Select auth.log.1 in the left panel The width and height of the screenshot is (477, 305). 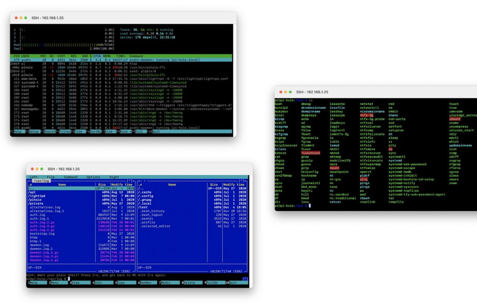[x=81, y=219]
